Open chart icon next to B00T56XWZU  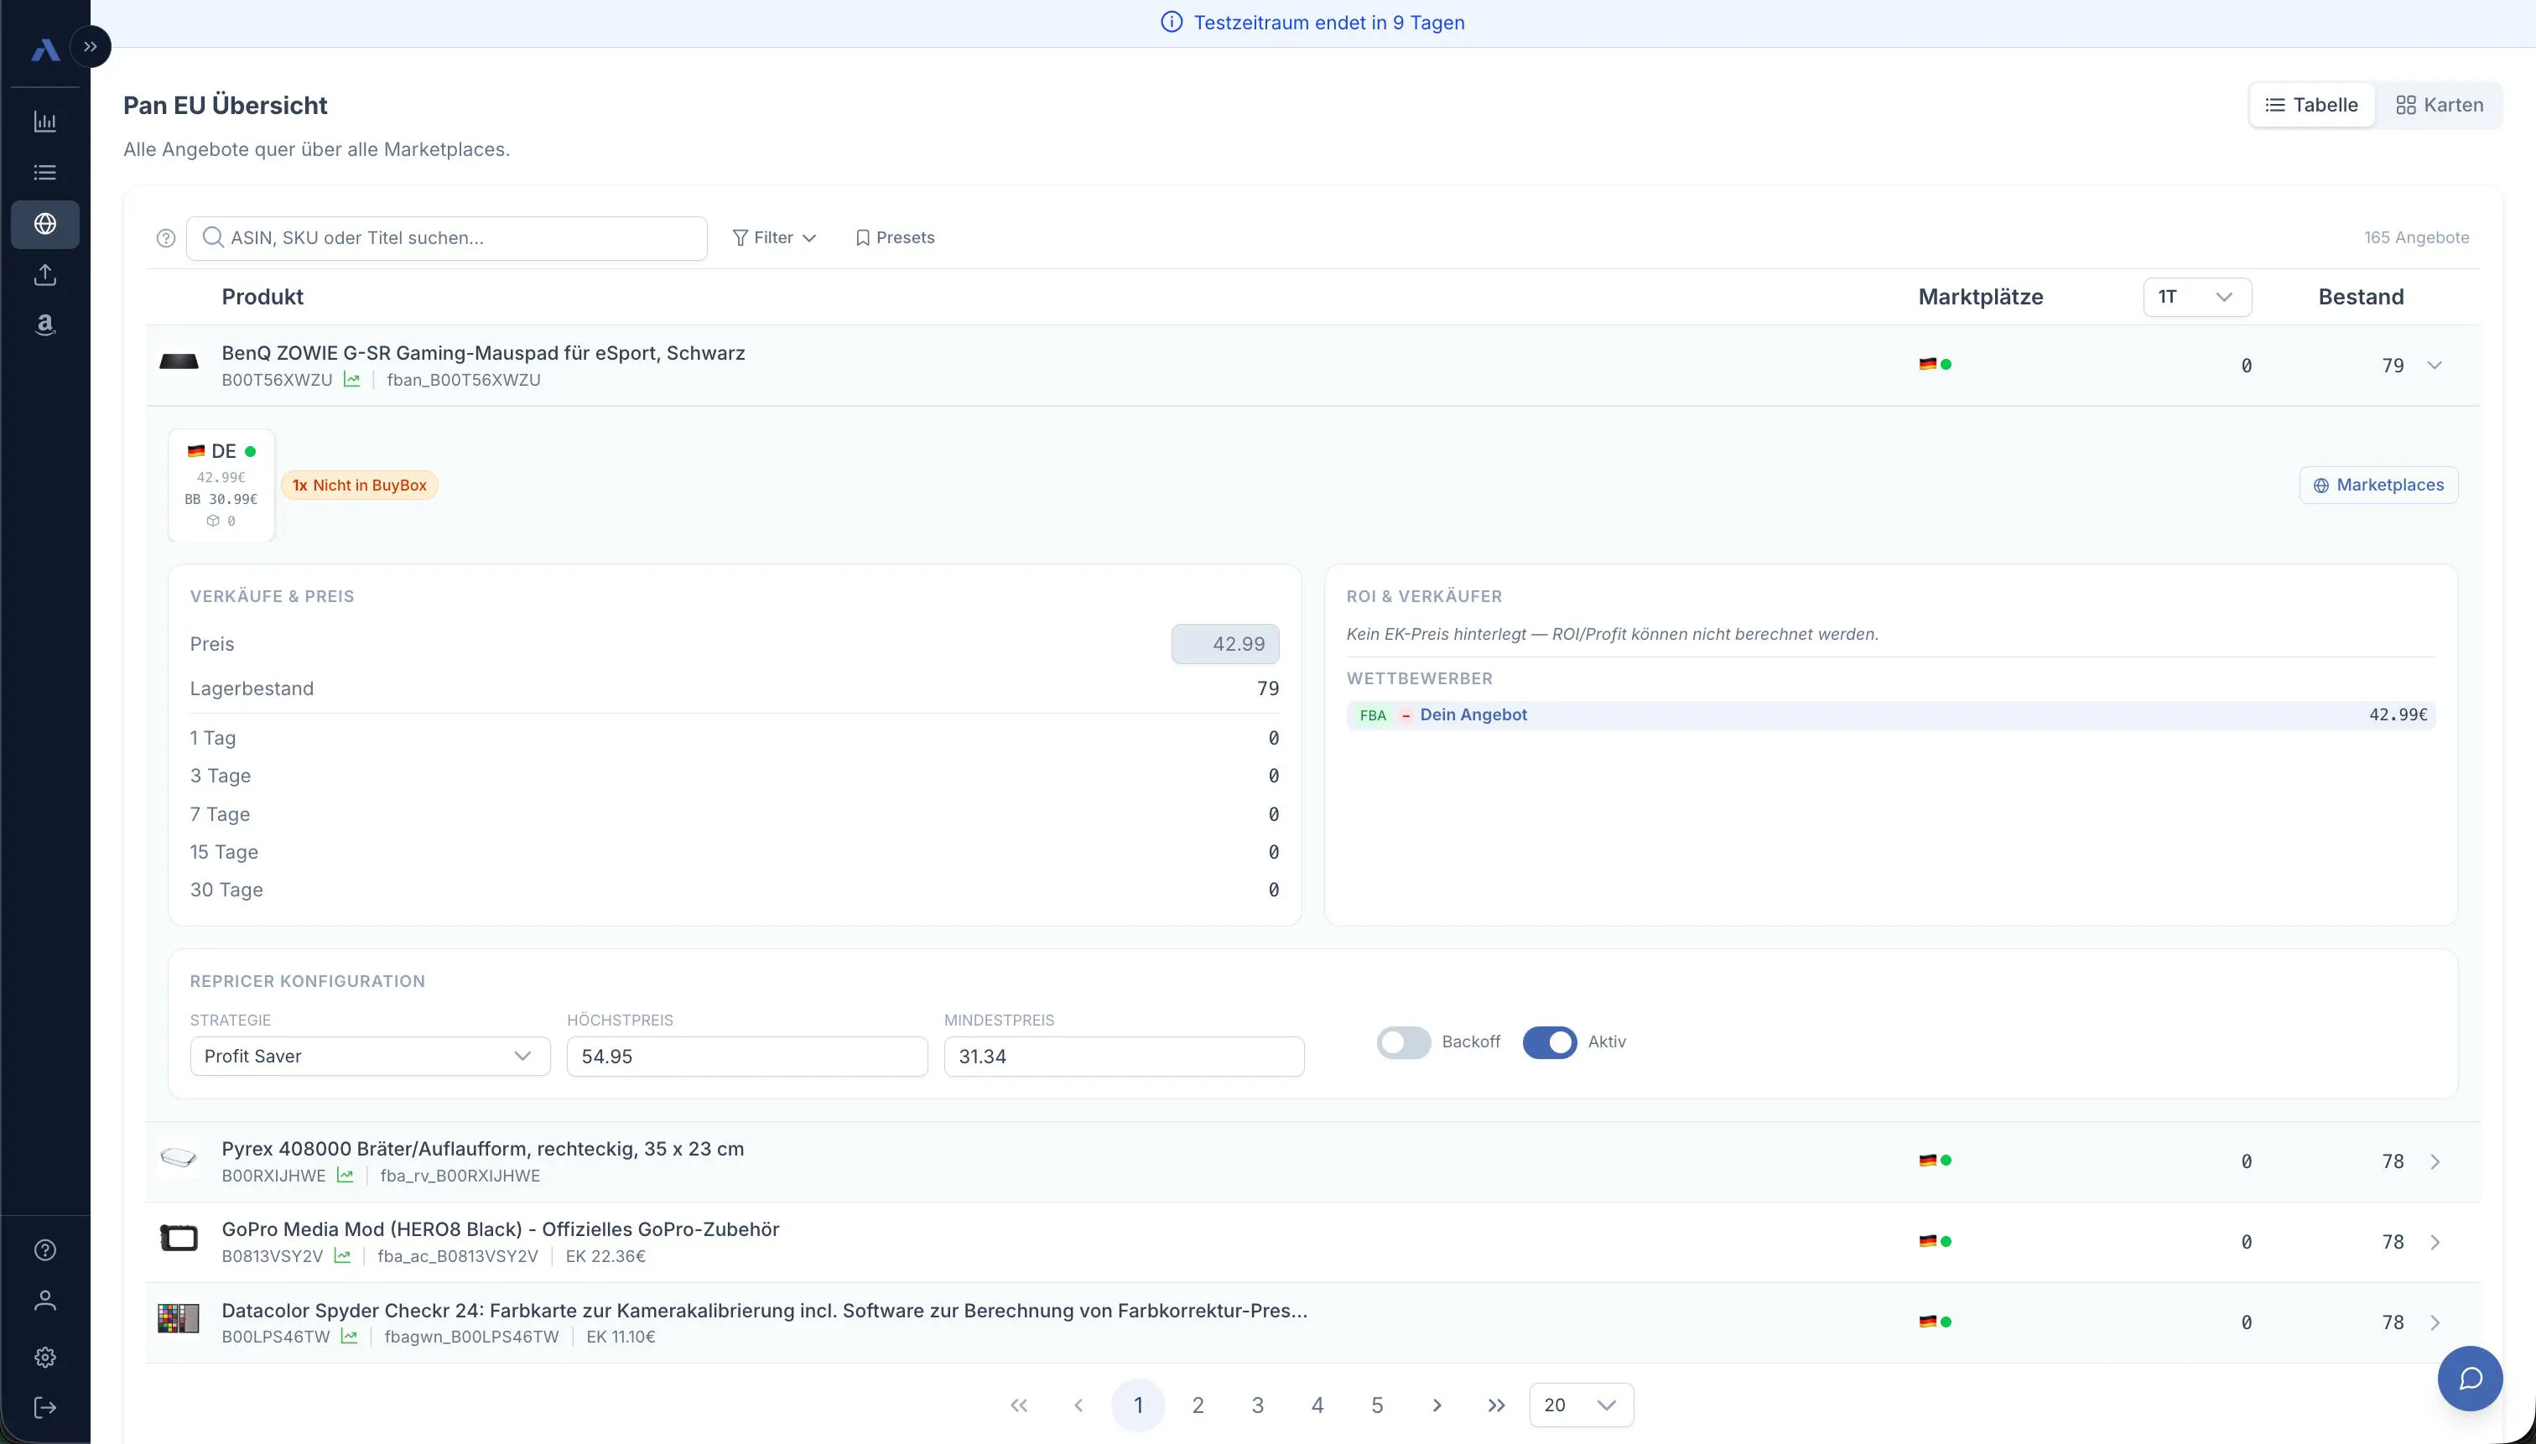click(x=352, y=380)
